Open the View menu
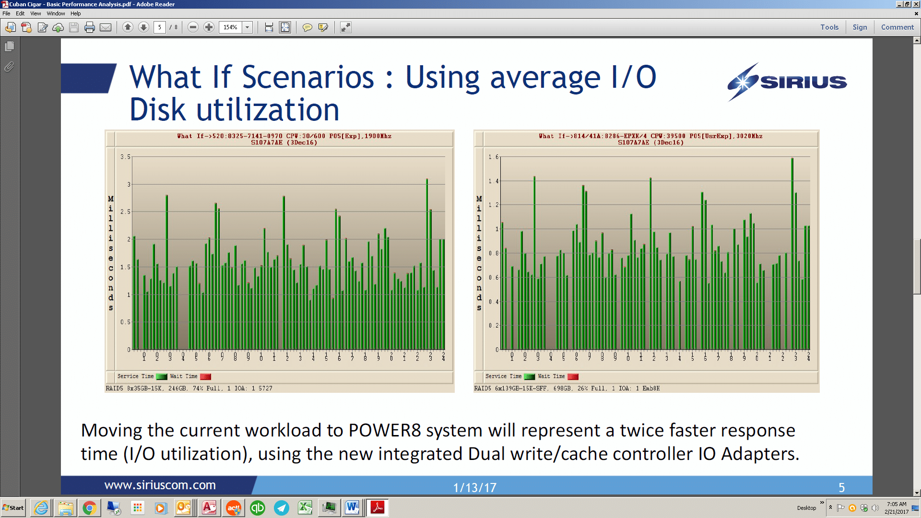The image size is (921, 518). (x=35, y=13)
